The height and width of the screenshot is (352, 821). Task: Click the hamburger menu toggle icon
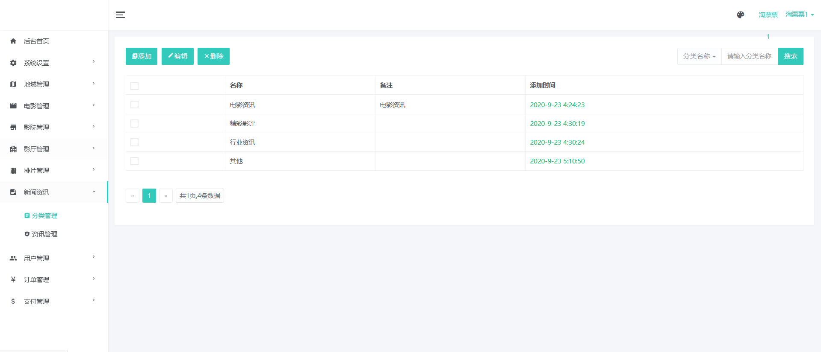[120, 15]
